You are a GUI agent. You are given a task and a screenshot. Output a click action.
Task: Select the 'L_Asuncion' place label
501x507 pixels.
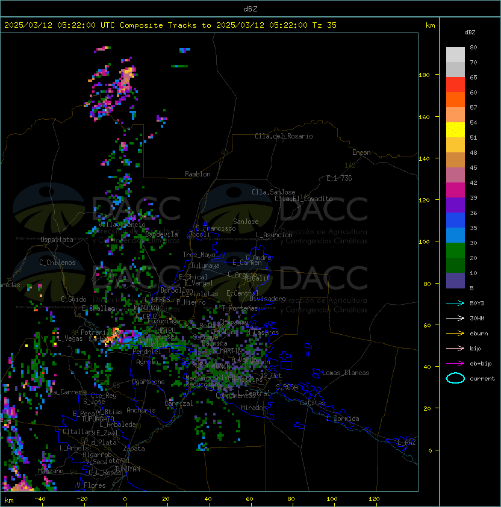(274, 235)
